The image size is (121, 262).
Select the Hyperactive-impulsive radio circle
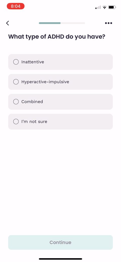(x=16, y=82)
